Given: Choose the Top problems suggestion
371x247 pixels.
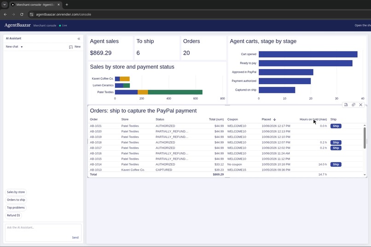Looking at the screenshot, I should pyautogui.click(x=16, y=208).
